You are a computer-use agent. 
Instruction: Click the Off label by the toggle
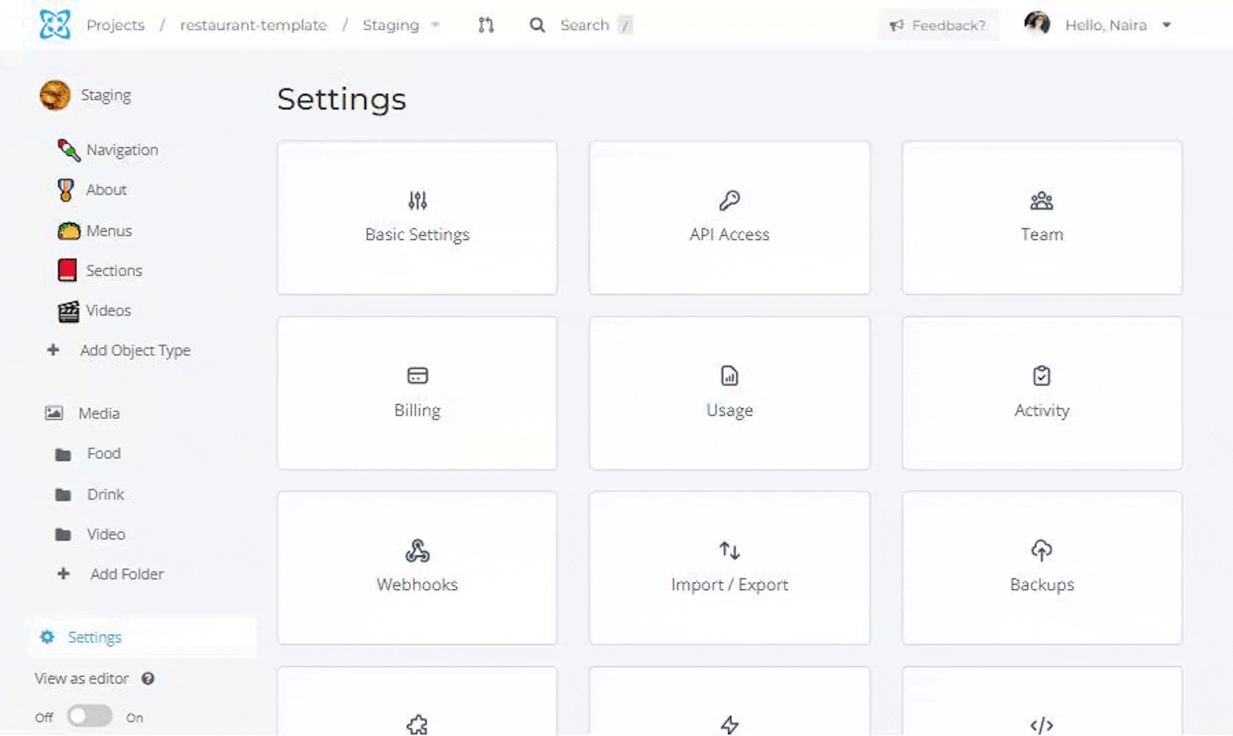44,717
